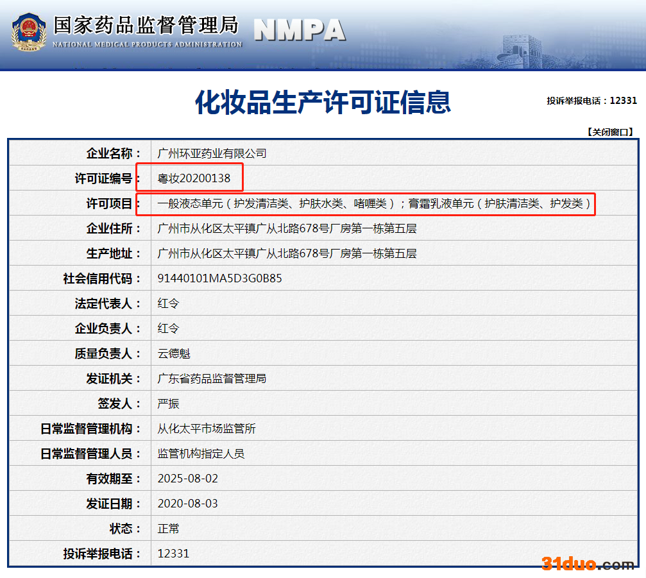Click social credit code 91440101MA5D3G0B85
The image size is (646, 578).
[219, 278]
